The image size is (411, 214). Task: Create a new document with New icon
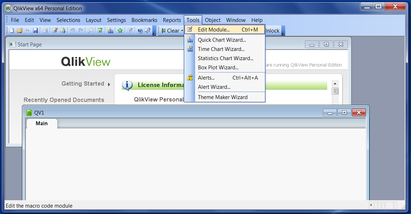pos(12,30)
